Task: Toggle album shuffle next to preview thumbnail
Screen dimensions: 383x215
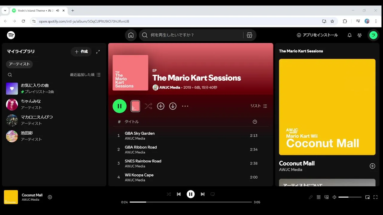Action: [148, 106]
